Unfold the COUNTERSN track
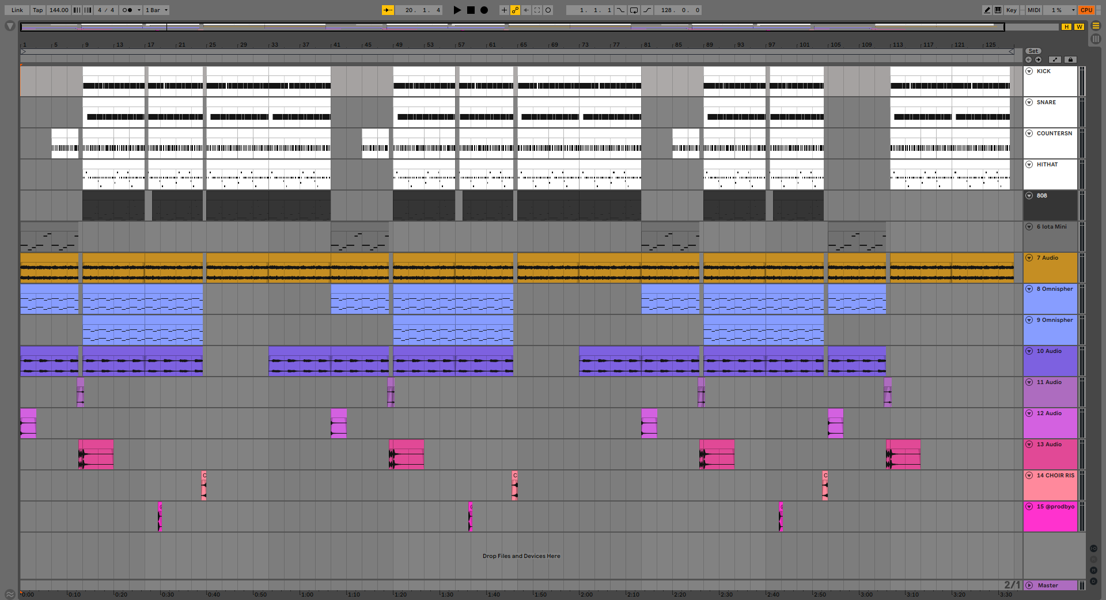This screenshot has width=1106, height=600. point(1029,134)
